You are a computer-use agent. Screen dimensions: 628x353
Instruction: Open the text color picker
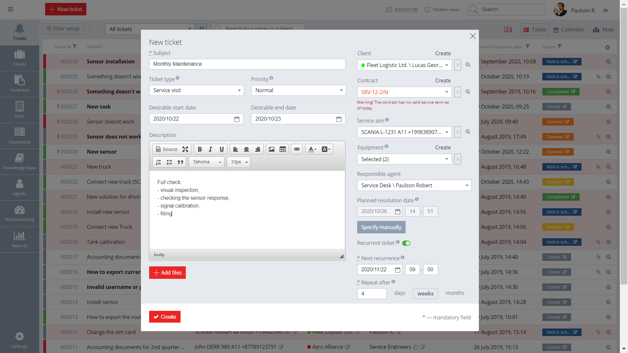(312, 149)
